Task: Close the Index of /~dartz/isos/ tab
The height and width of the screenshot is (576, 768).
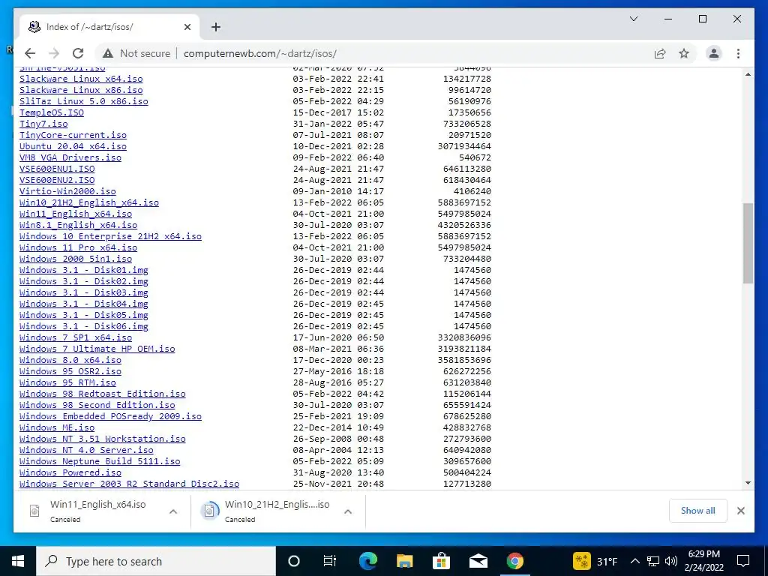Action: pyautogui.click(x=187, y=27)
